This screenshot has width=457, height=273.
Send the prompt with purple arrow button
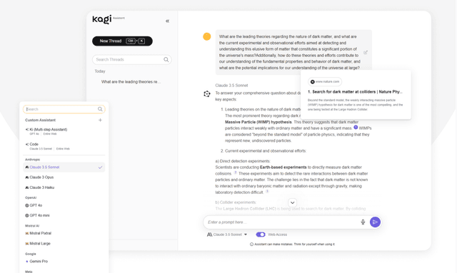click(375, 222)
